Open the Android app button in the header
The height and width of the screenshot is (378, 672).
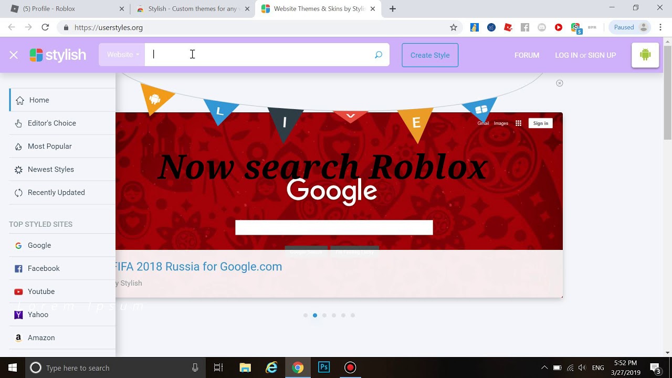click(645, 55)
